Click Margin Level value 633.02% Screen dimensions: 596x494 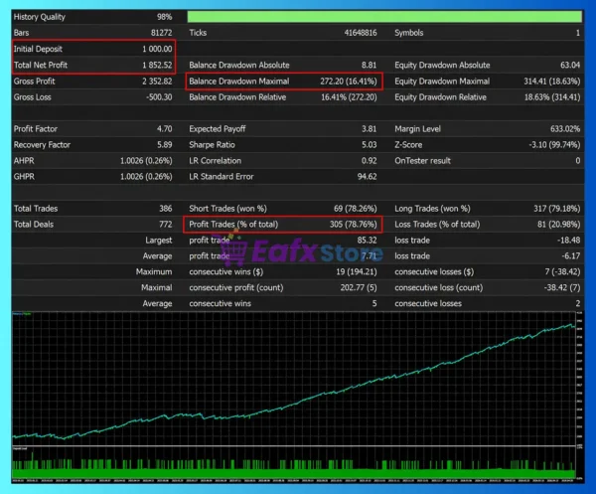pyautogui.click(x=565, y=129)
